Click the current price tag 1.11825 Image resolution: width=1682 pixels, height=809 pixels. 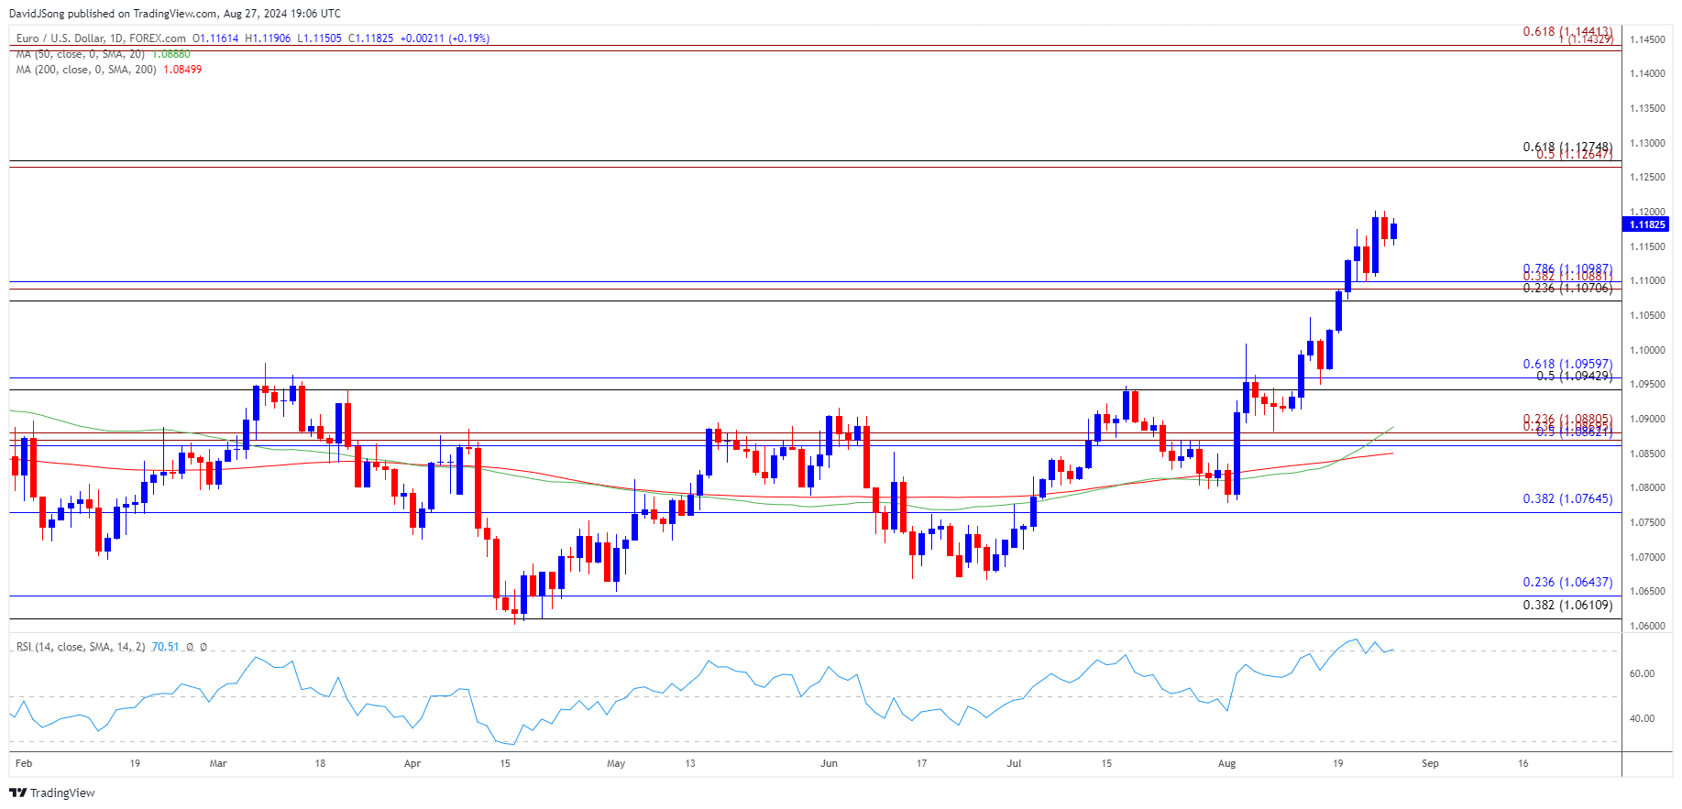pyautogui.click(x=1645, y=224)
